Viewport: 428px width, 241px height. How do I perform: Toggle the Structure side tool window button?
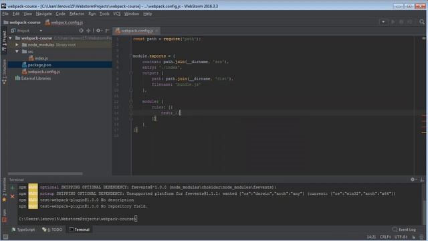click(x=4, y=72)
